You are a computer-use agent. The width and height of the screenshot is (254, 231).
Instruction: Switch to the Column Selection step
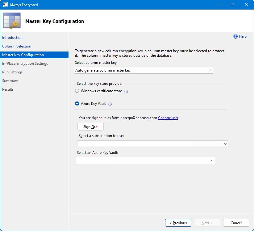pos(17,46)
